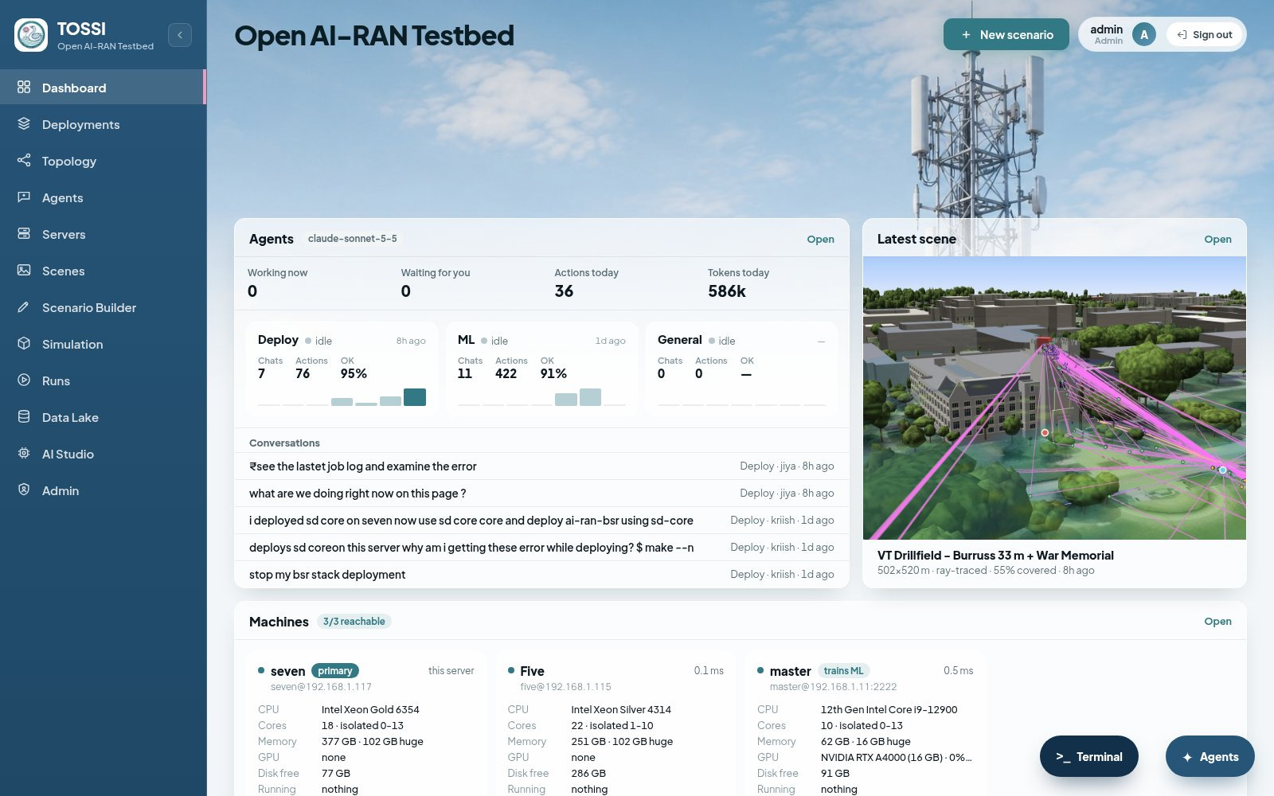The image size is (1274, 796).
Task: Click the claude-sonnet-5-5 model badge
Action: [352, 238]
